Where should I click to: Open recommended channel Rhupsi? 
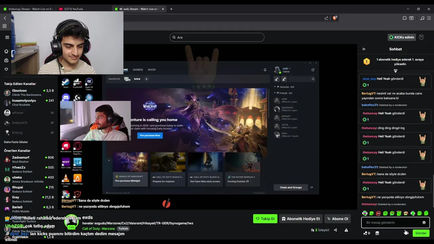(x=29, y=189)
